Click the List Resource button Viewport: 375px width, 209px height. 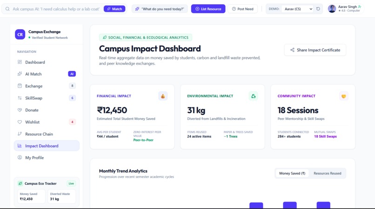208,9
